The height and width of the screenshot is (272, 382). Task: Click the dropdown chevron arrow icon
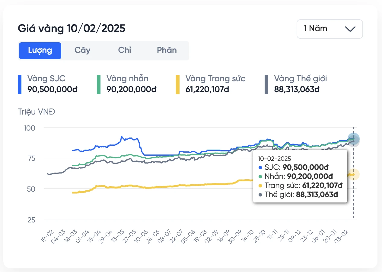coord(350,29)
